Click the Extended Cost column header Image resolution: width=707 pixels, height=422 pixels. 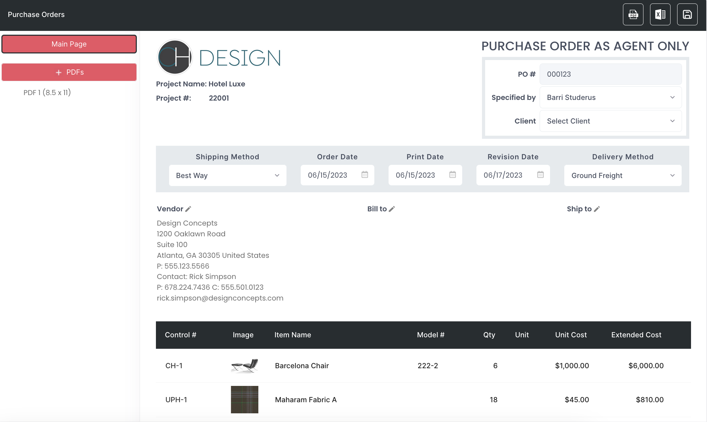[636, 335]
